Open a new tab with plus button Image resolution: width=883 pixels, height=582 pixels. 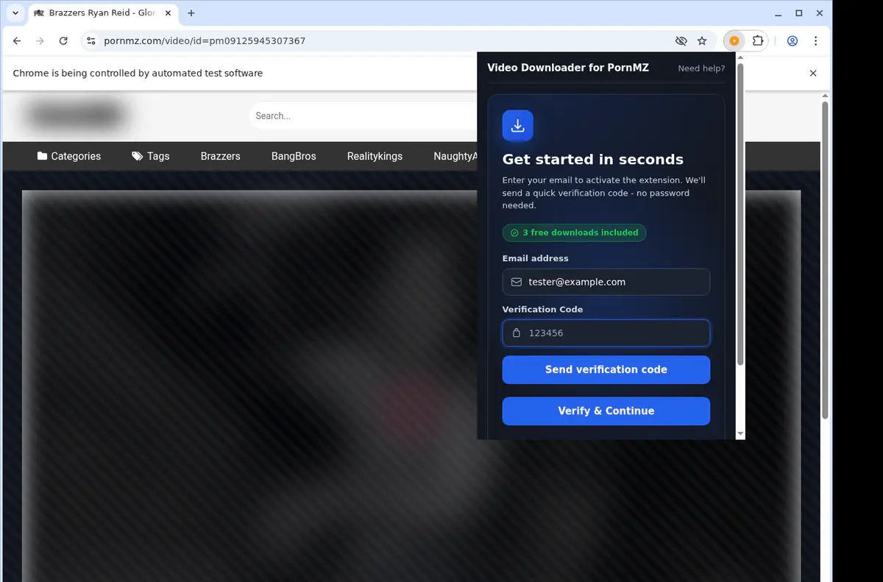[191, 13]
